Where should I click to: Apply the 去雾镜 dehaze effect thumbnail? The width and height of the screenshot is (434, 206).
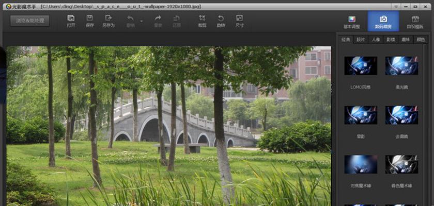[401, 115]
